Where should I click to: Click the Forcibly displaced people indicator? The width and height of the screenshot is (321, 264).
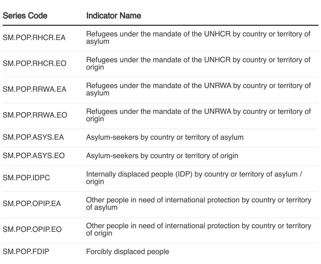(128, 252)
